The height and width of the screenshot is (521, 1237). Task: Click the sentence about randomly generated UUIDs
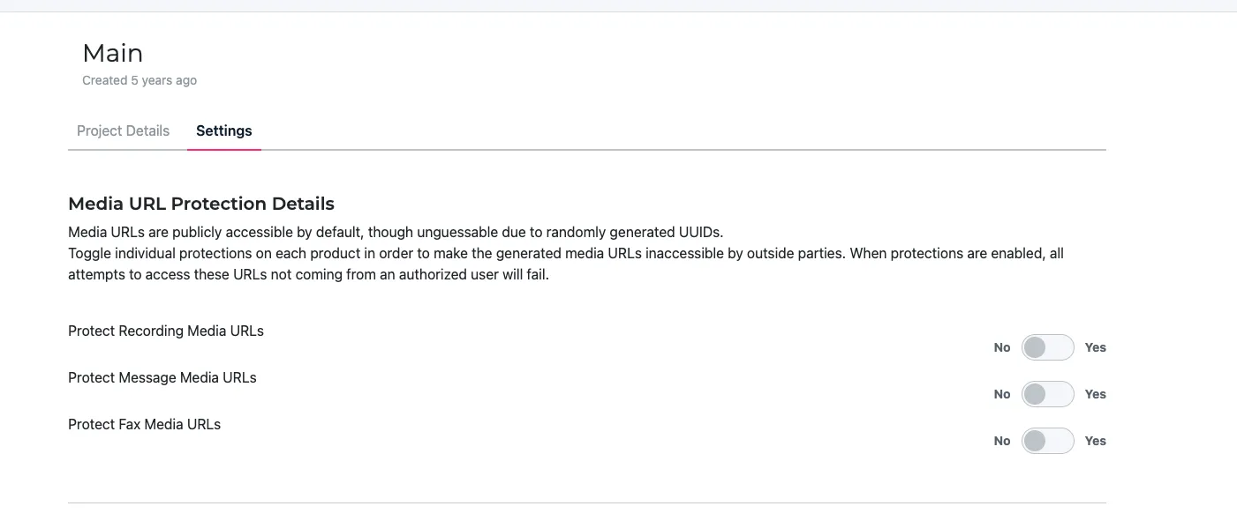(x=396, y=233)
